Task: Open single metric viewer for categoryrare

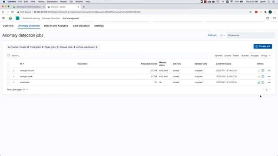Action: (259, 77)
